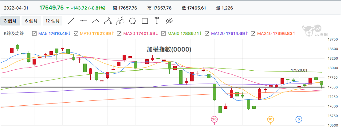This screenshot has width=342, height=129.
Task: Click the MA5 value 17610.49
Action: pos(58,33)
